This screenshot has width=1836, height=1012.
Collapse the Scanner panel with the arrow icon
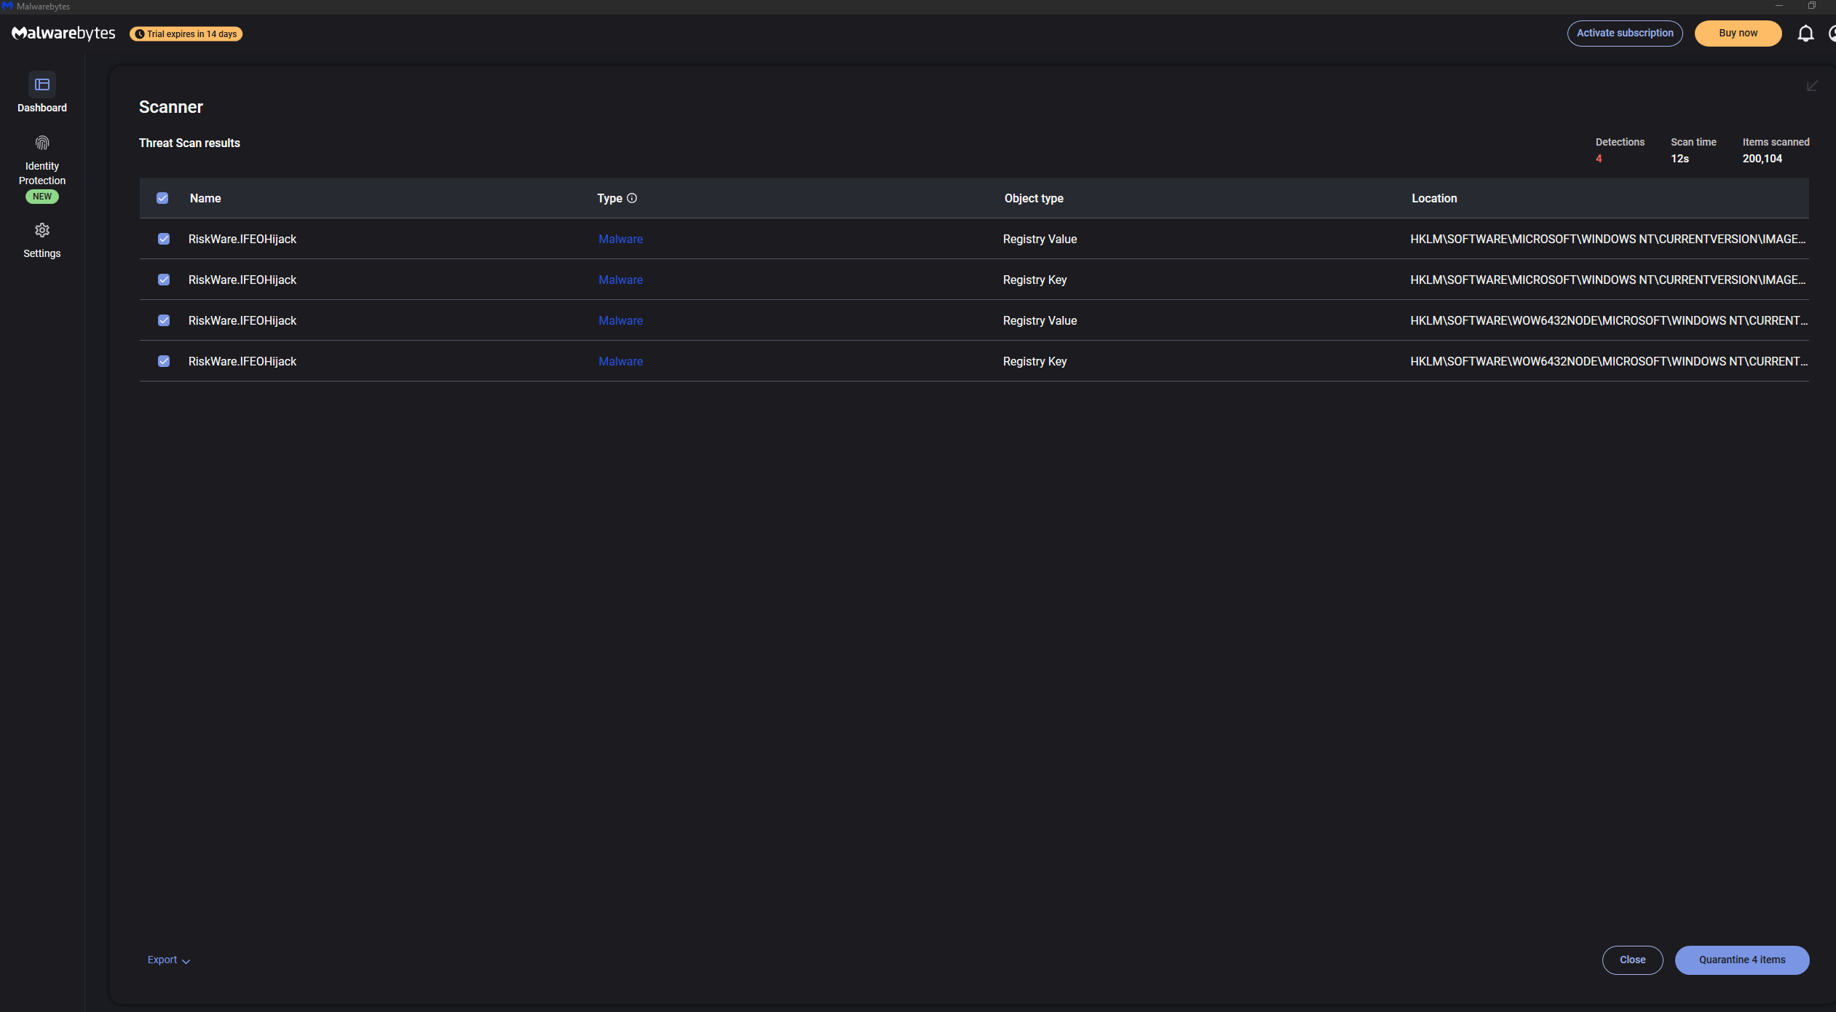tap(1813, 86)
